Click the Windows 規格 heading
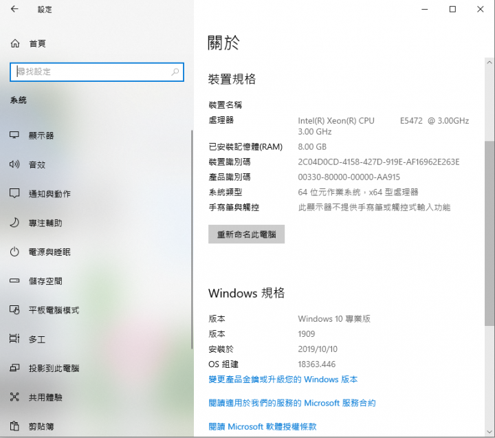Screen dimensions: 495x438 (x=246, y=293)
